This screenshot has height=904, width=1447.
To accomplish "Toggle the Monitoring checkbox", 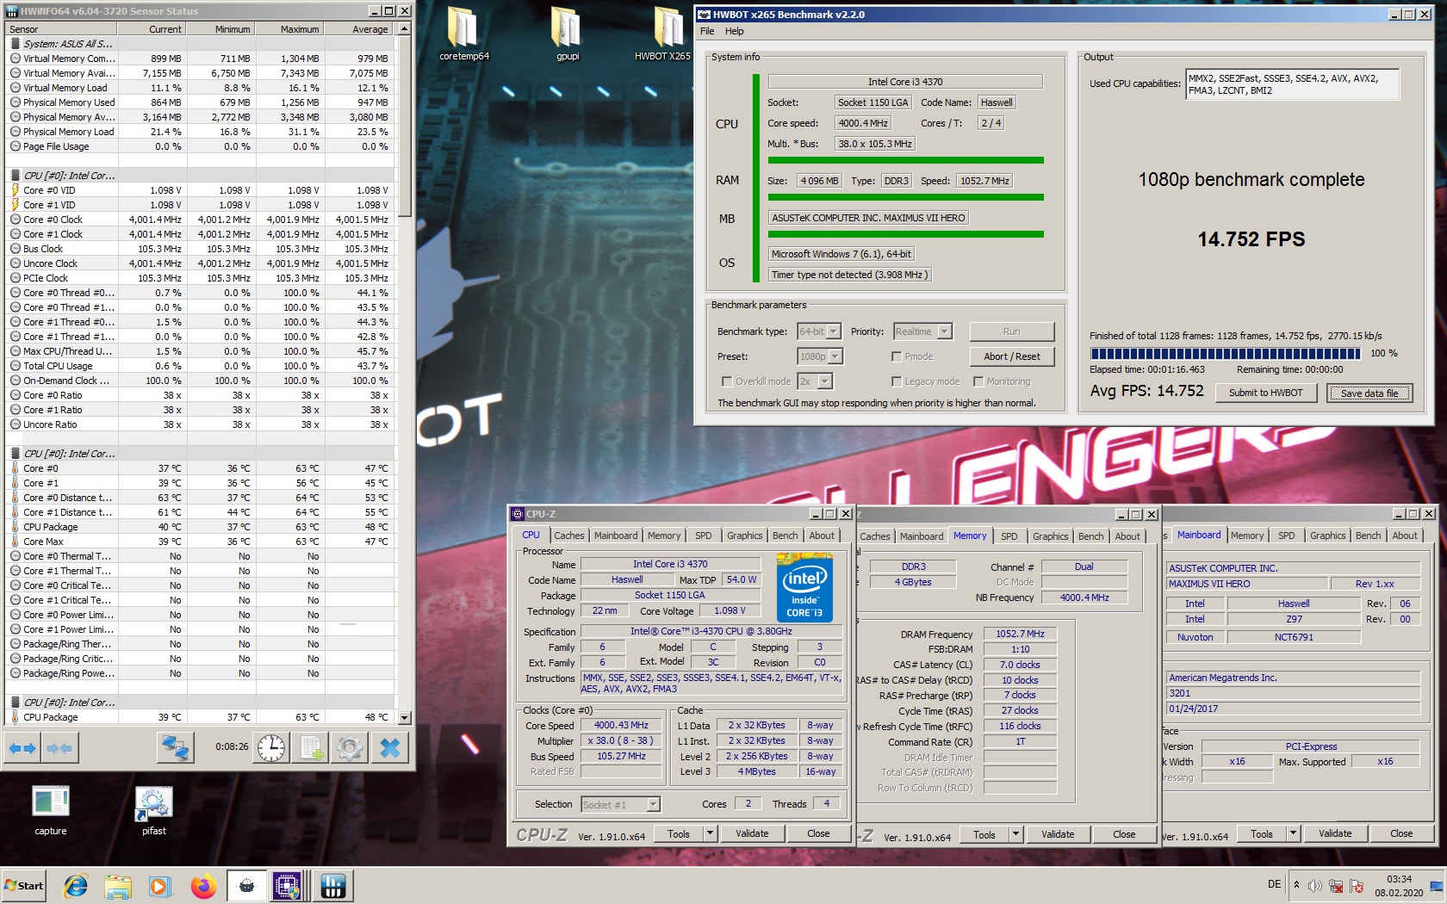I will click(x=978, y=381).
